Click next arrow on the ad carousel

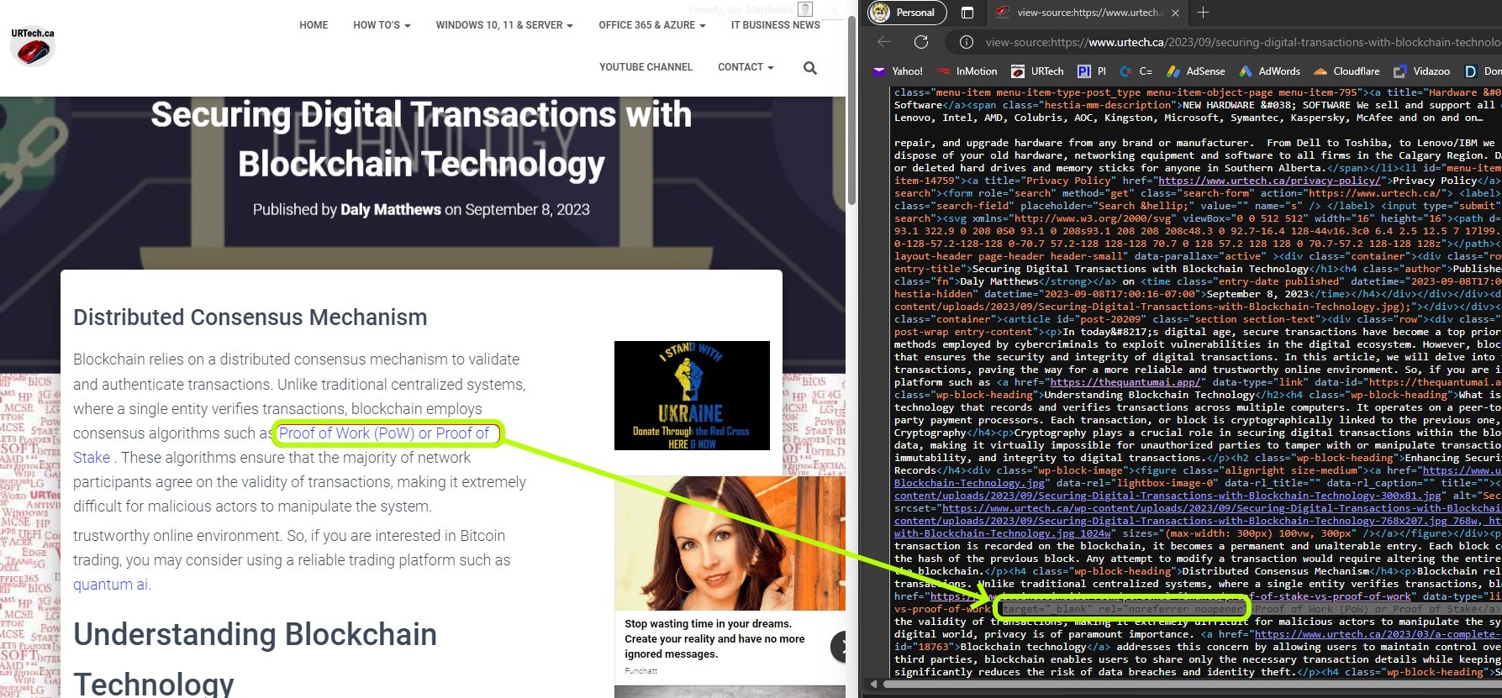(x=839, y=646)
